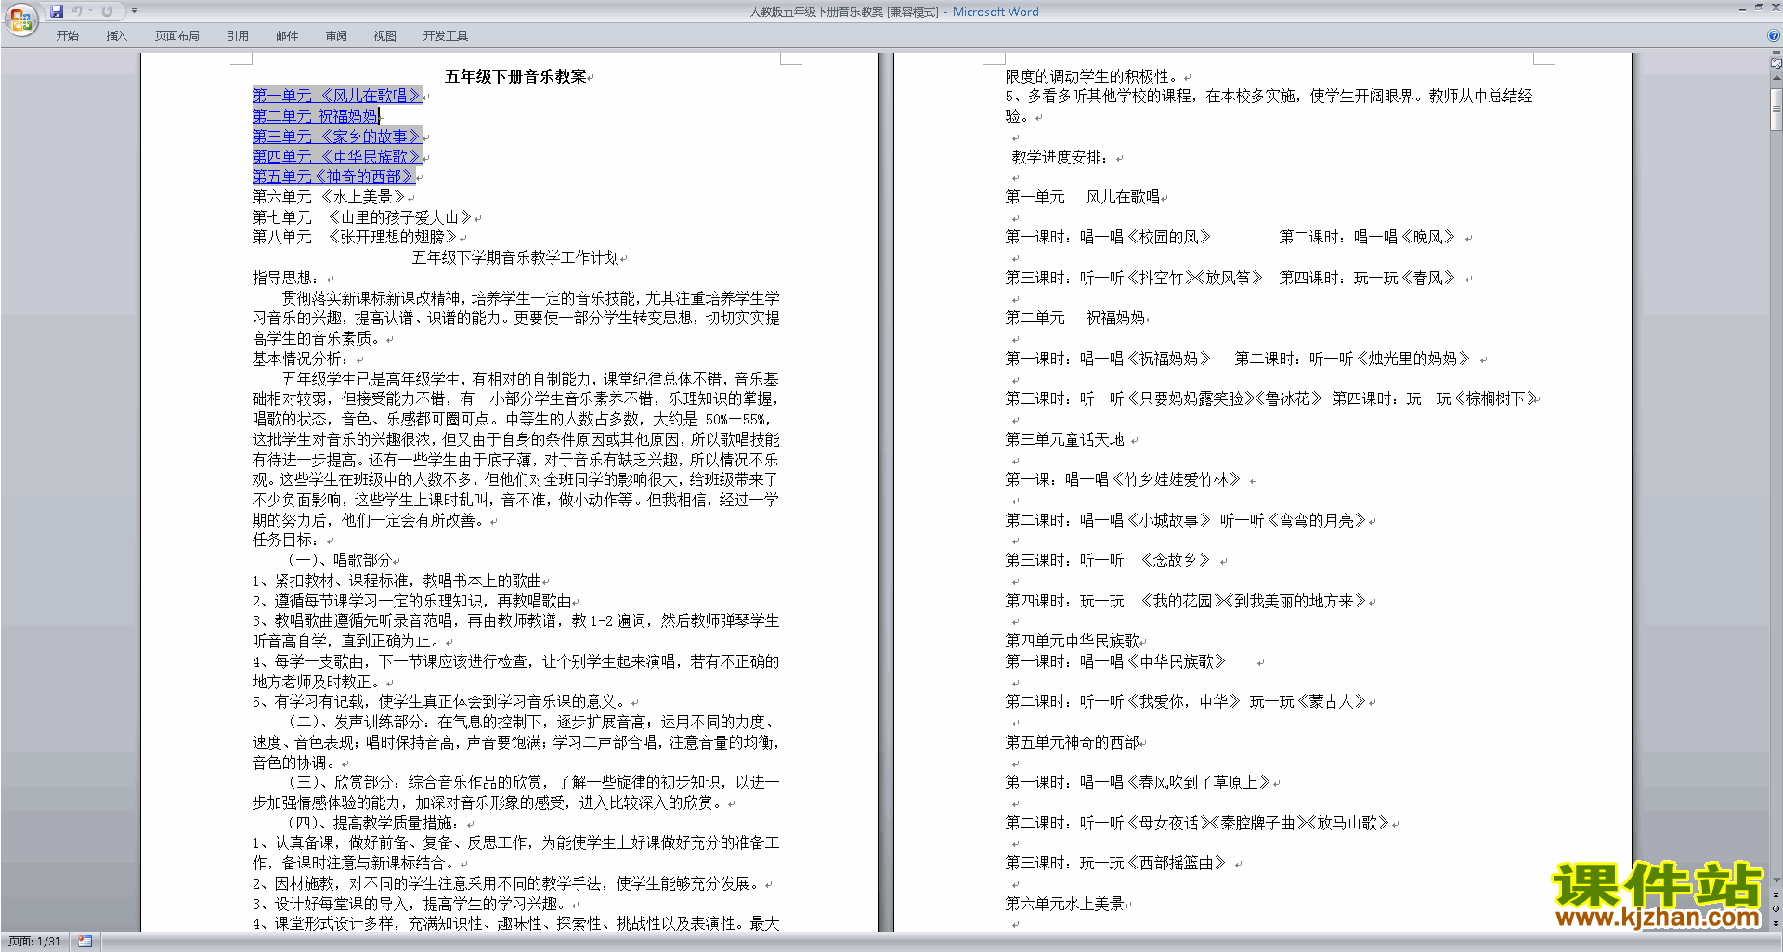Open the Select Browse Object button
The width and height of the screenshot is (1783, 952).
point(1776,909)
